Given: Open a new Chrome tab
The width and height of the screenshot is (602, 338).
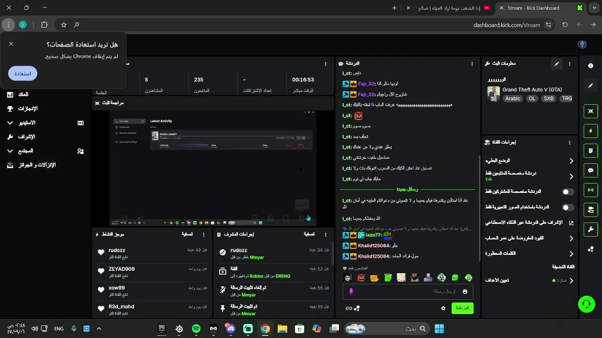Looking at the screenshot, I should click(394, 8).
